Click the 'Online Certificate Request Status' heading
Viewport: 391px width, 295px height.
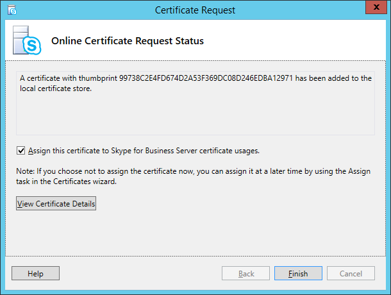[x=128, y=40]
